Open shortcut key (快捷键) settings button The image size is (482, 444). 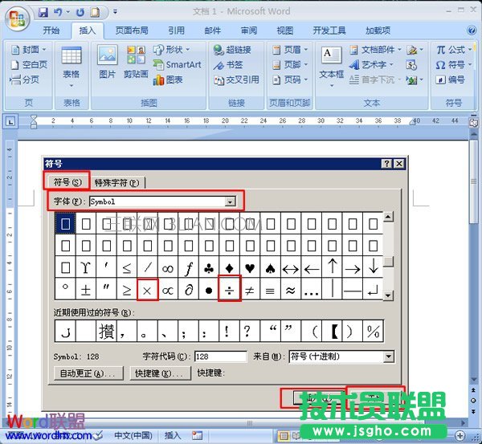point(160,373)
